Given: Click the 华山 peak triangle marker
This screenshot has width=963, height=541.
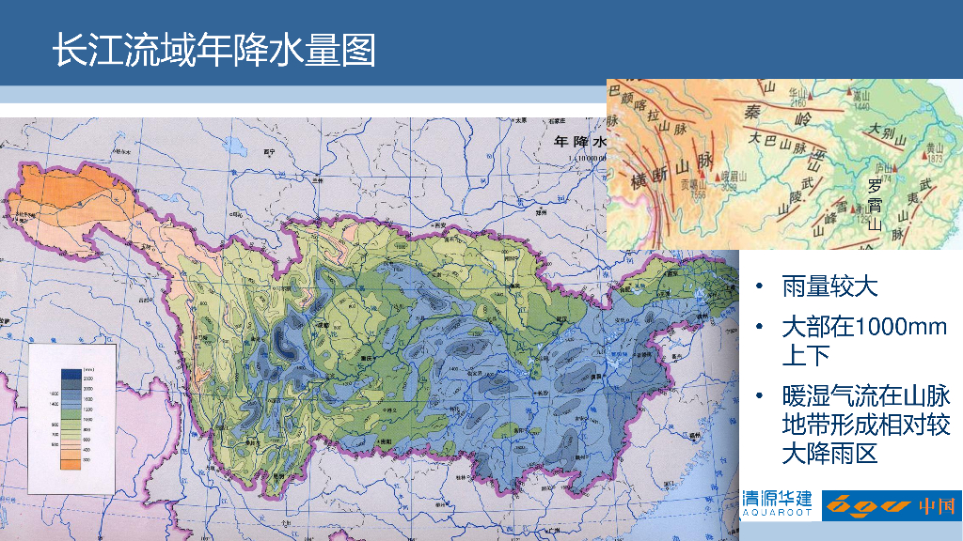Looking at the screenshot, I should tap(810, 97).
